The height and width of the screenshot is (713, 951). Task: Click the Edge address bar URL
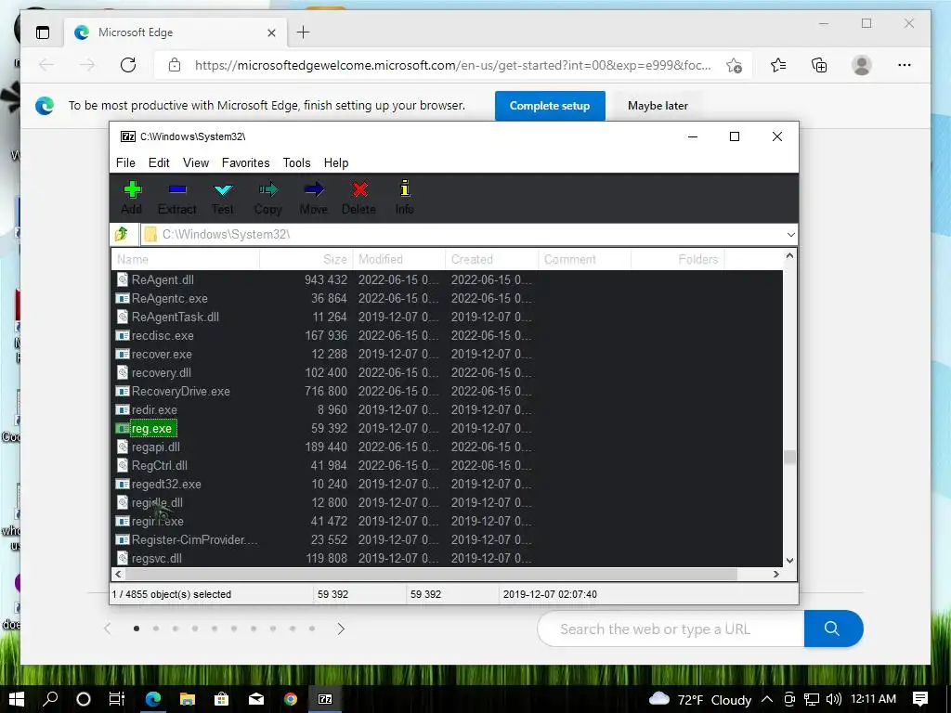click(452, 65)
